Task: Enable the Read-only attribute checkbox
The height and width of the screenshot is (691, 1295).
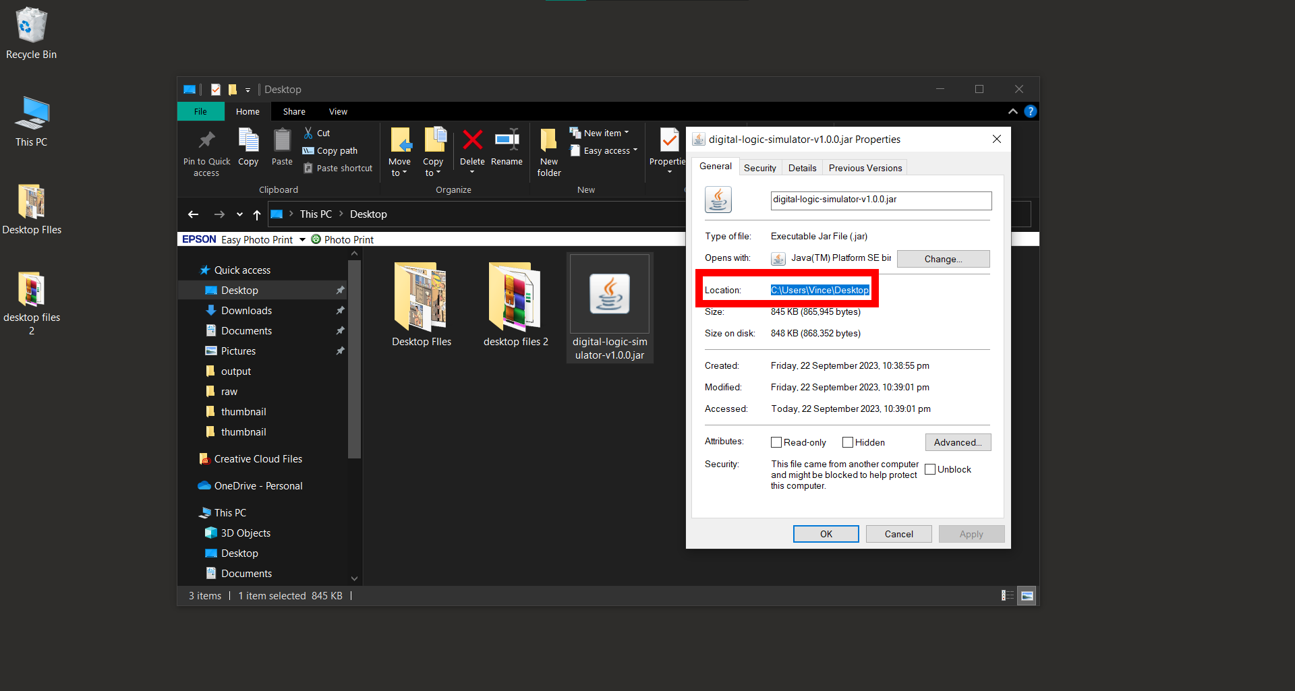Action: click(x=776, y=442)
